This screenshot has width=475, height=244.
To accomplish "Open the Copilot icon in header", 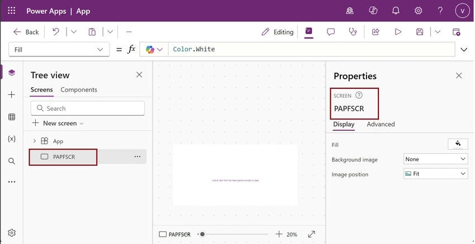I will (x=373, y=11).
